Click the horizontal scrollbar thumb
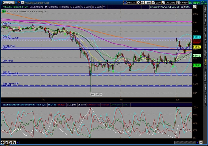Image resolution: width=208 pixels, height=146 pixels. click(x=185, y=143)
